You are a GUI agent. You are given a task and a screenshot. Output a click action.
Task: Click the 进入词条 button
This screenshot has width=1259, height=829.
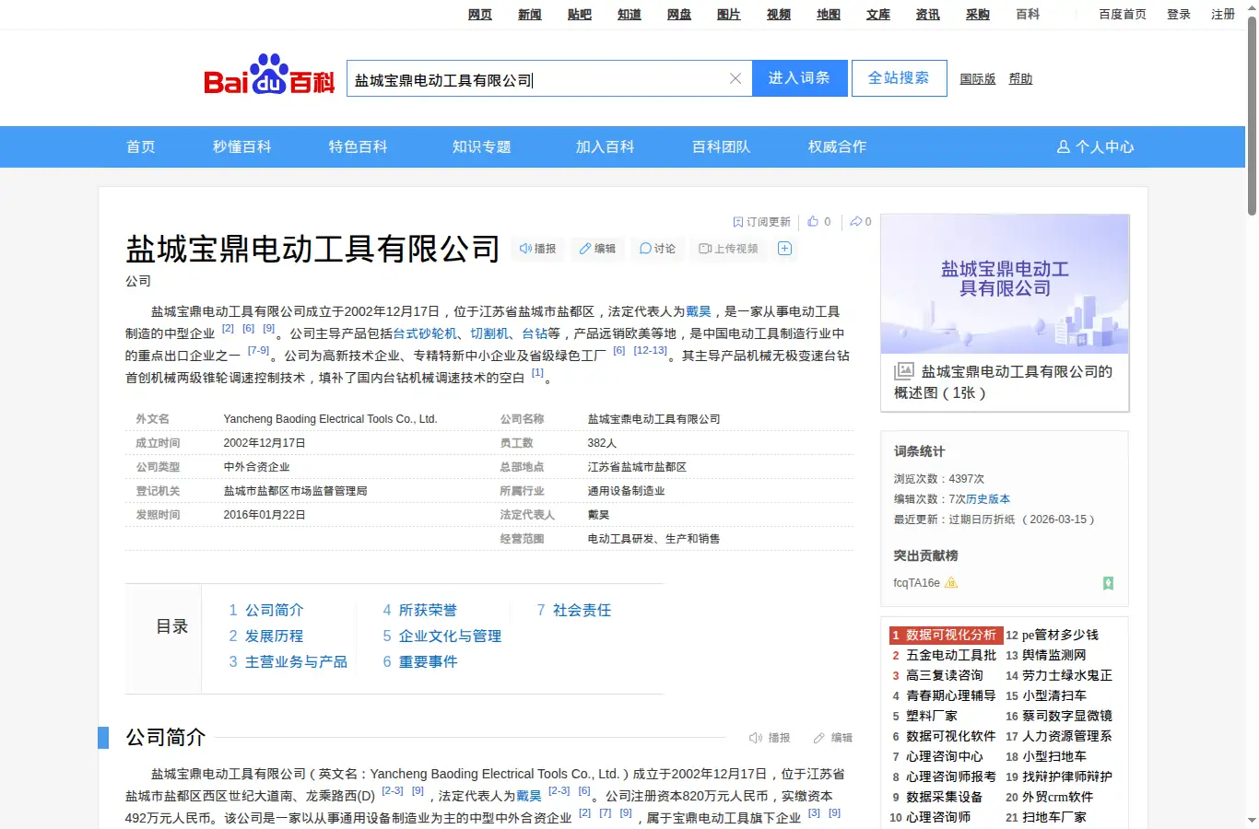coord(799,78)
